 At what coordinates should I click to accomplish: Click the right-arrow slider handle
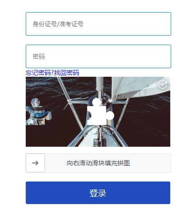(x=35, y=163)
